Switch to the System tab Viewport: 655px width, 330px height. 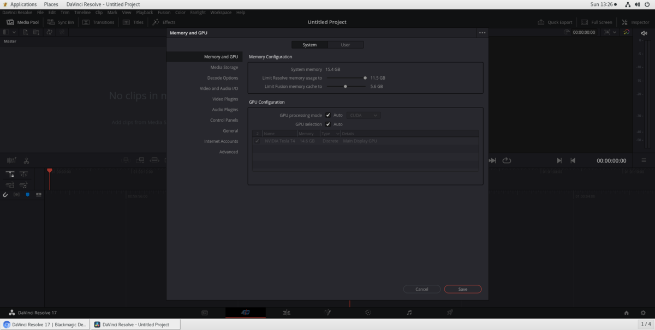(x=309, y=45)
